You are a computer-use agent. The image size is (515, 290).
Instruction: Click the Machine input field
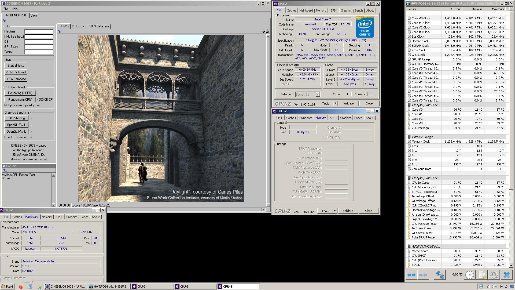(39, 31)
